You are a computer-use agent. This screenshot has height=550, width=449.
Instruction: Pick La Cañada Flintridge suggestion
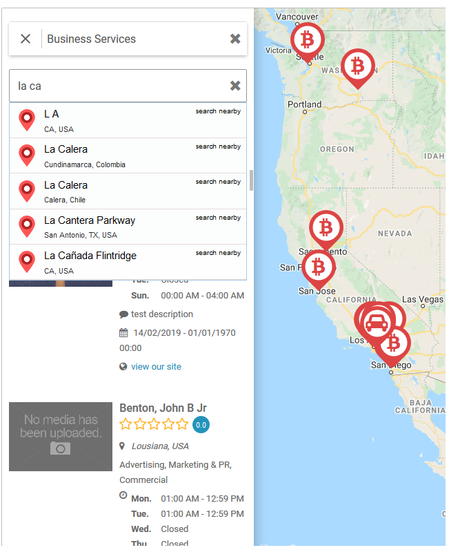pos(128,263)
